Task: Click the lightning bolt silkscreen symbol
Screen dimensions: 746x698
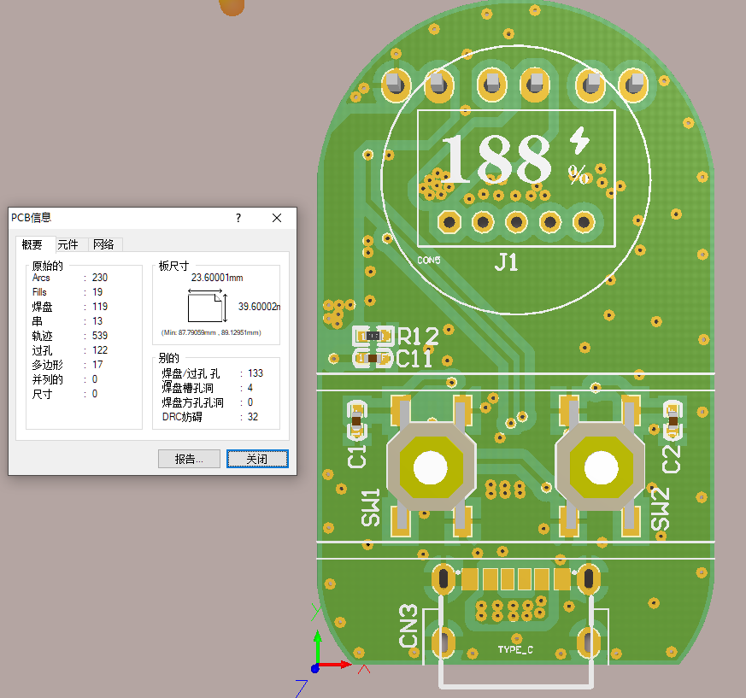Action: coord(580,140)
